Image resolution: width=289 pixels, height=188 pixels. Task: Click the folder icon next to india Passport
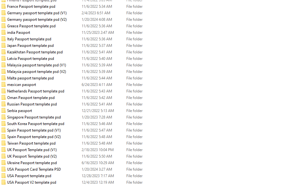(x=3, y=33)
